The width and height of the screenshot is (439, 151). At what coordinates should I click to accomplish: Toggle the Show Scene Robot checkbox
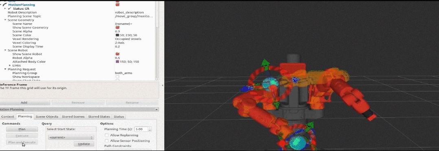(x=118, y=54)
